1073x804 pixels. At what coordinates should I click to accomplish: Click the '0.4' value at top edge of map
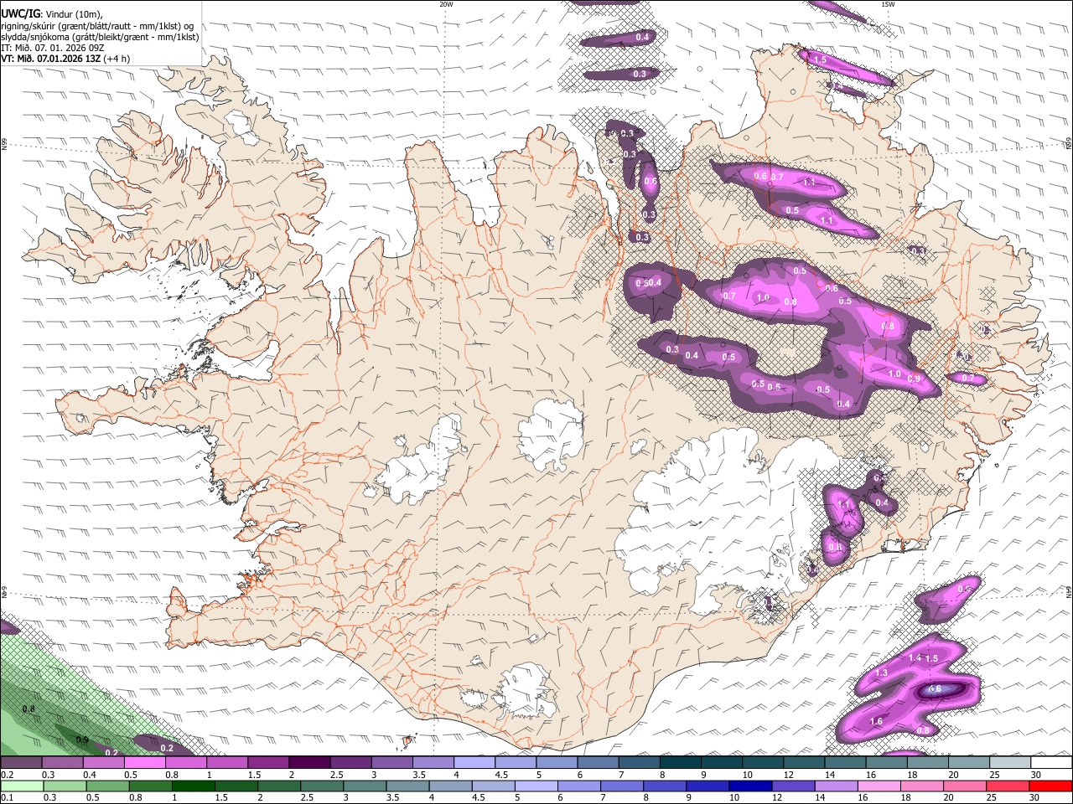point(643,37)
